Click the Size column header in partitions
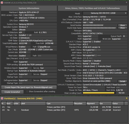The image size is (129, 124). [x=106, y=104]
